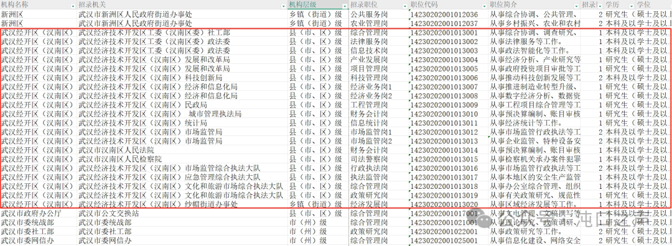Screen dimensions: 672x246
Task: Select the 农业管理岗 position cell
Action: click(x=378, y=23)
